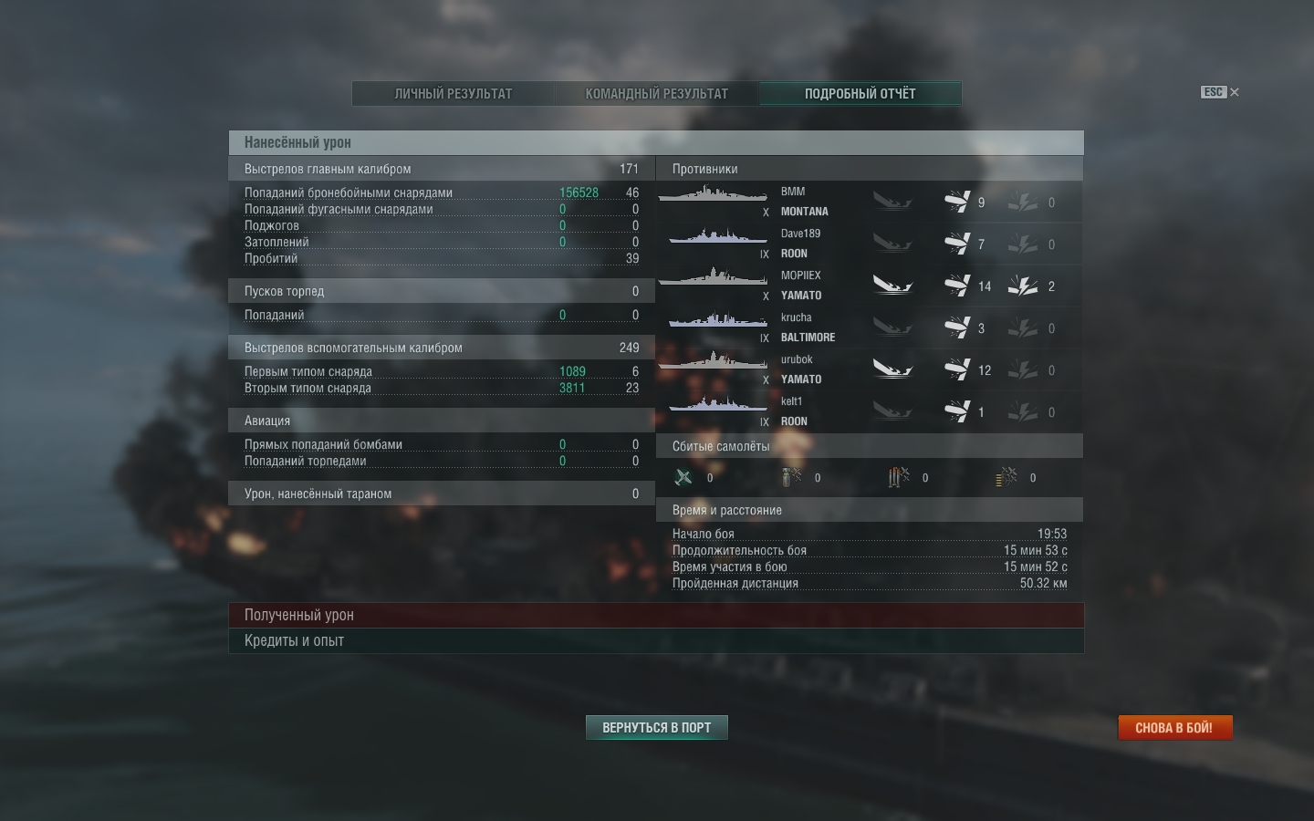Viewport: 1314px width, 821px height.
Task: Switch to the Личный результат tab
Action: (454, 94)
